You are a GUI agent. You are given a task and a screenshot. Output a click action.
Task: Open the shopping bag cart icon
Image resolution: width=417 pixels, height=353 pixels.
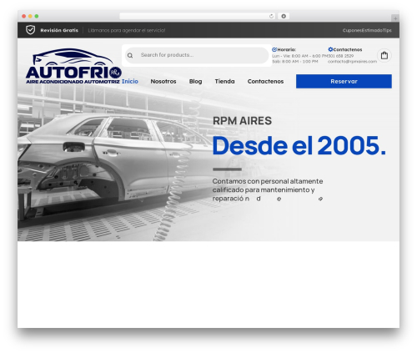(384, 55)
